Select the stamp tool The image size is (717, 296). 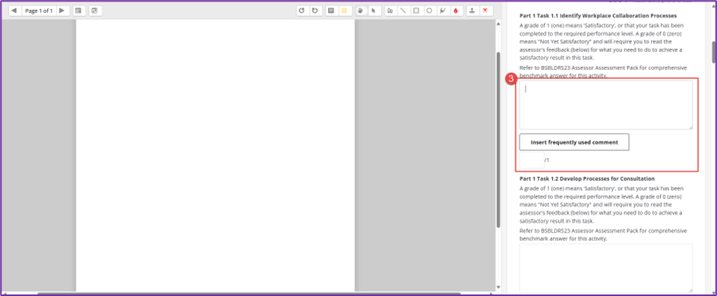pos(472,11)
